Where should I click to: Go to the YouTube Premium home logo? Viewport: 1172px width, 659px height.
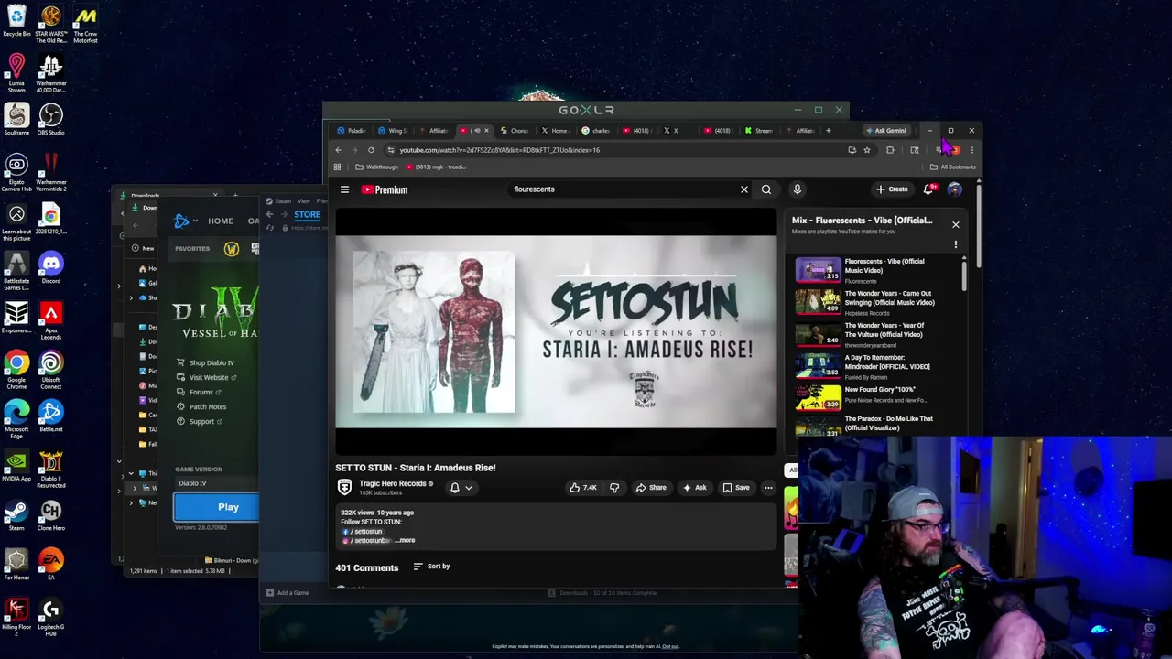[385, 189]
